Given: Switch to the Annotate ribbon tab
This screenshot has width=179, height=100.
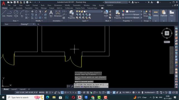Looking at the screenshot, I should (19, 8).
